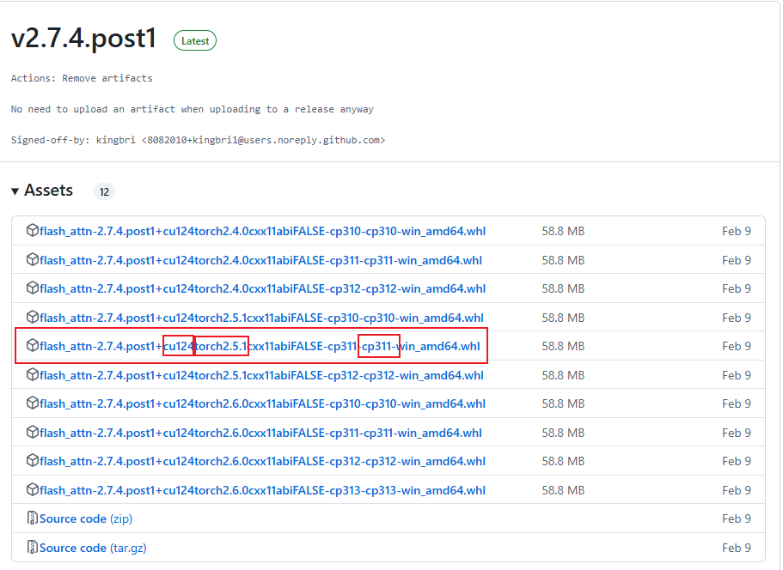This screenshot has width=783, height=570.
Task: Click package icon beside torch2.5.1 cp312 wheel
Action: click(x=33, y=375)
